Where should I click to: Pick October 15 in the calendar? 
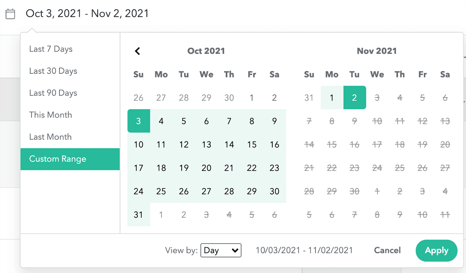(x=252, y=145)
